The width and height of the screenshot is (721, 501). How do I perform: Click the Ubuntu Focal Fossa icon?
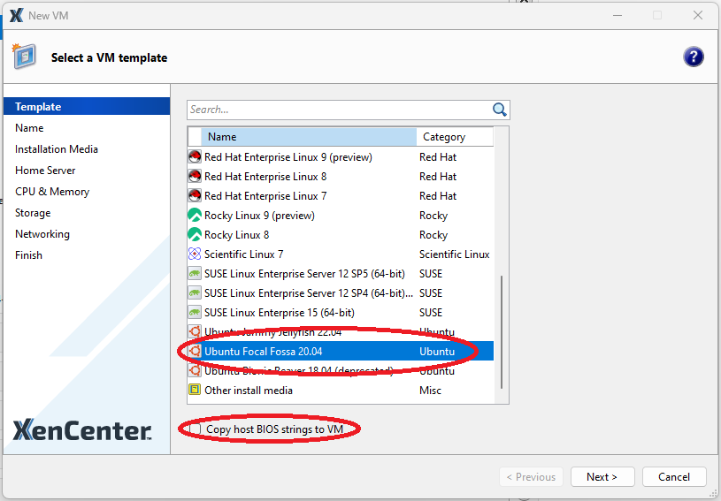pyautogui.click(x=195, y=352)
